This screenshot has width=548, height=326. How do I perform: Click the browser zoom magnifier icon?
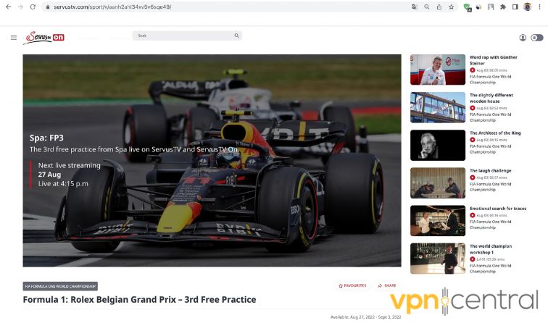(427, 7)
